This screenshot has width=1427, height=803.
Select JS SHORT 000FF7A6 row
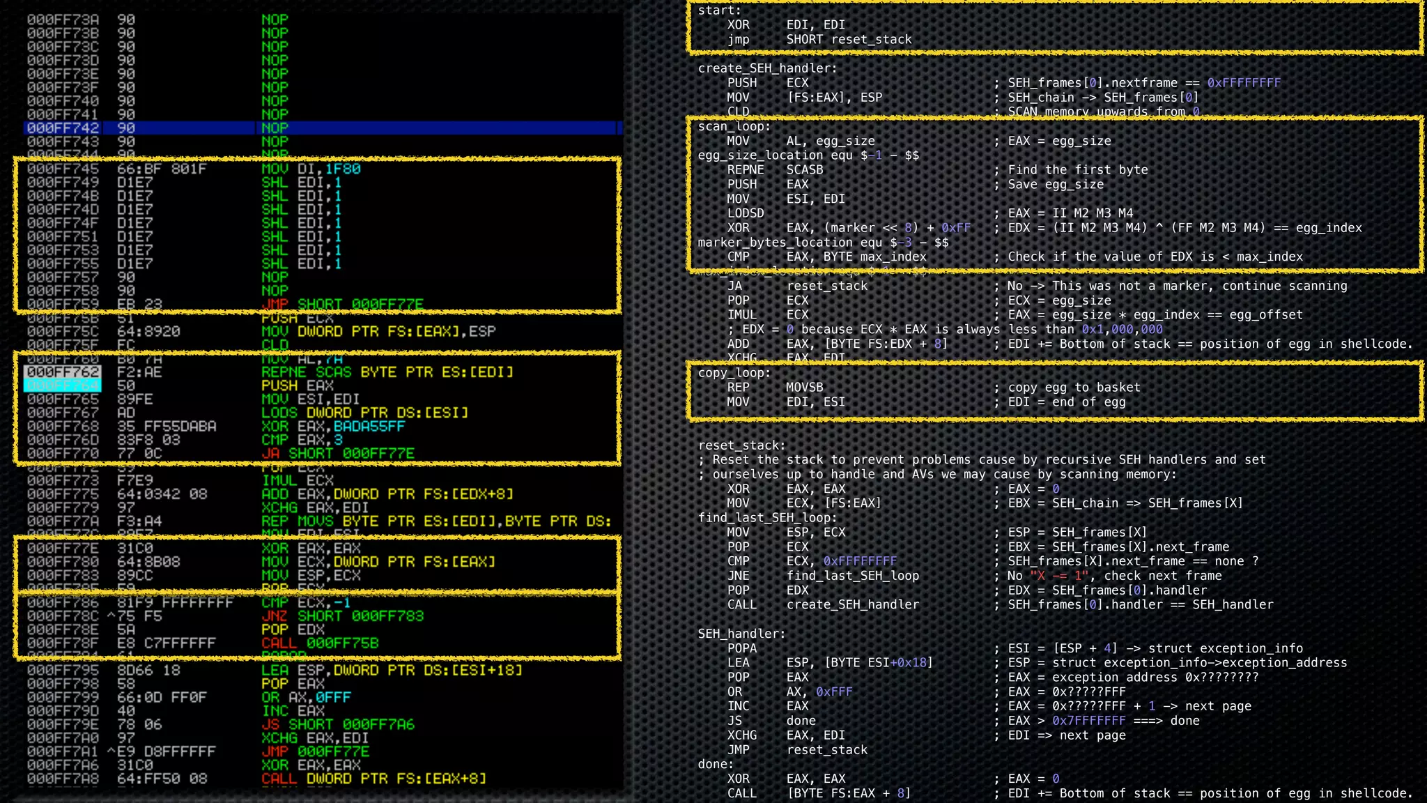click(x=221, y=724)
